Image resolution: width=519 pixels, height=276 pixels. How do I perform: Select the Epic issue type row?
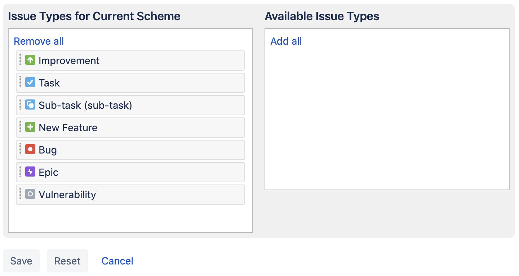coord(130,172)
